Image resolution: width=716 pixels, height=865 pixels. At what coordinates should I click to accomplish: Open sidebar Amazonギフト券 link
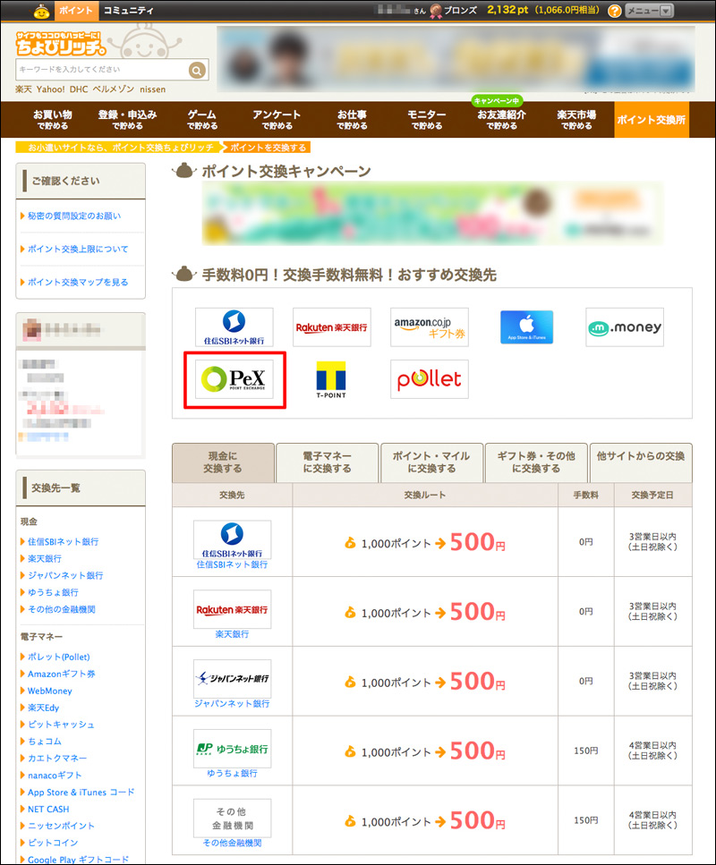click(61, 674)
